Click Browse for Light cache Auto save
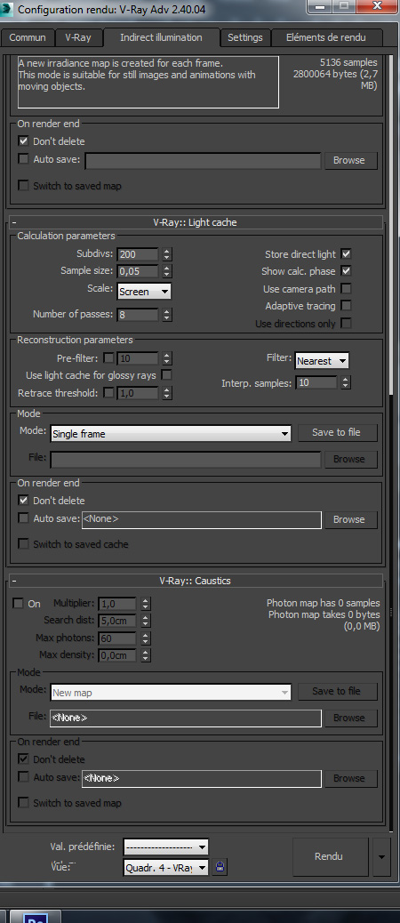Screen dimensions: 400x923 [349, 519]
